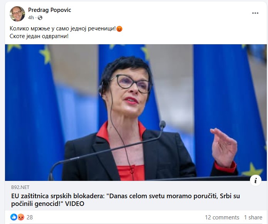
Task: Open the B92.NET source label
Action: click(20, 187)
